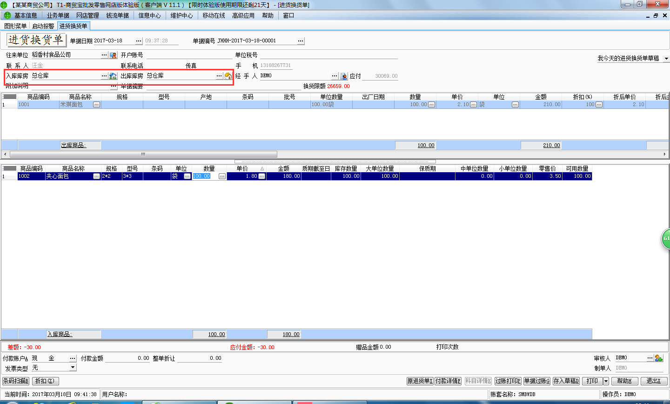Switch to the 图形菜单 tab
The image size is (670, 404).
pyautogui.click(x=15, y=26)
